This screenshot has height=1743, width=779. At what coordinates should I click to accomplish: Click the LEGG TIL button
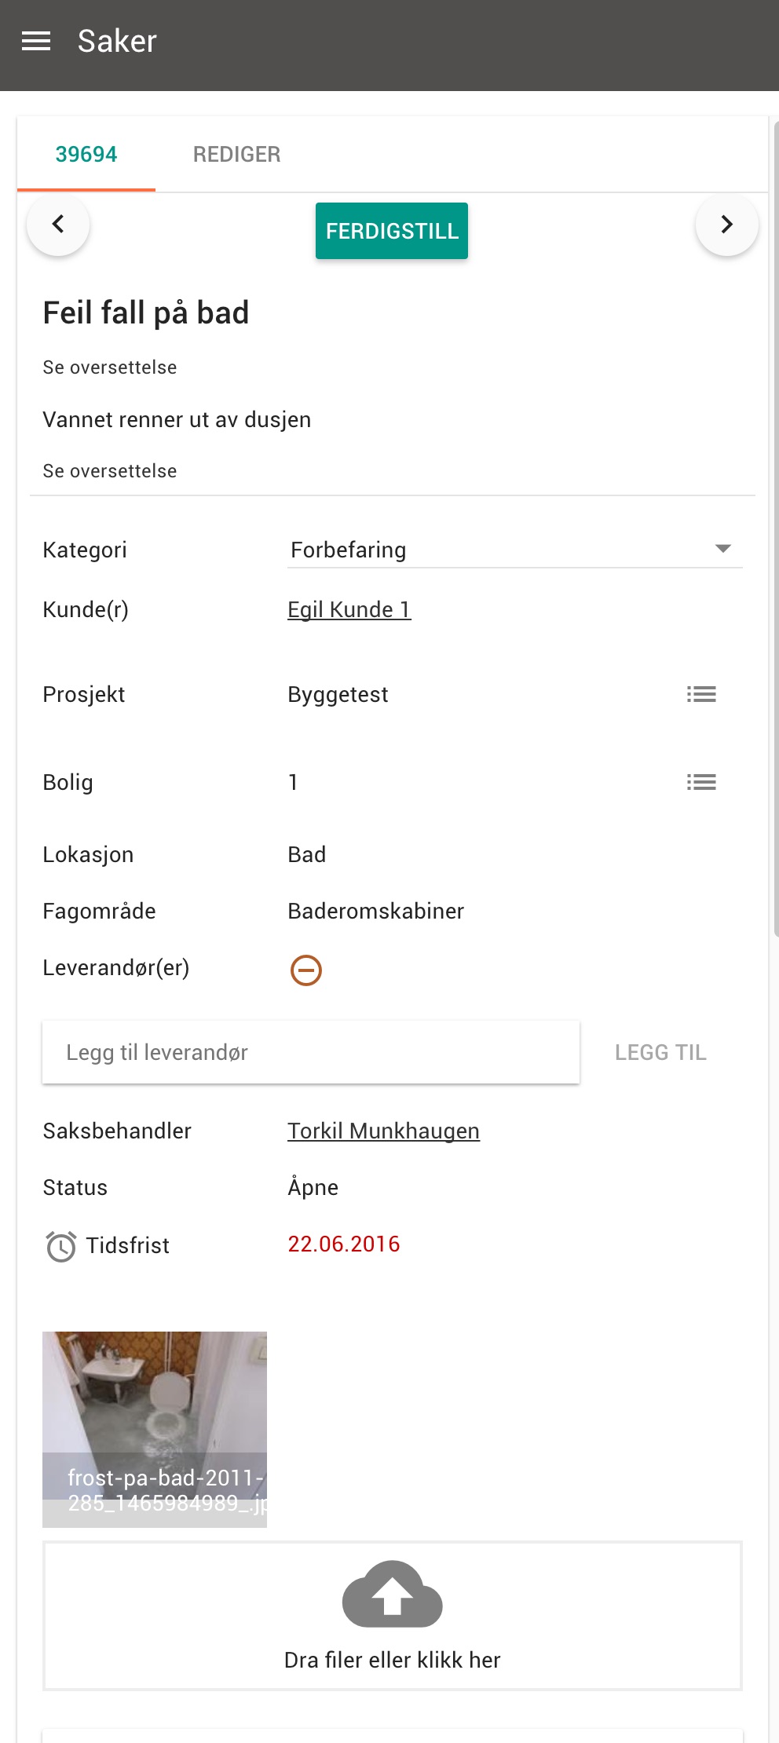click(x=661, y=1052)
